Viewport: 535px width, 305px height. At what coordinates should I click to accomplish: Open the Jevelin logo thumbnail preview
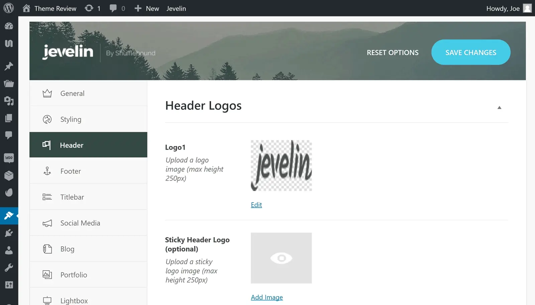(x=281, y=165)
